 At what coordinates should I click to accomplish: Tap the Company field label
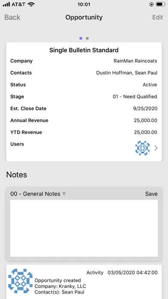tap(21, 61)
